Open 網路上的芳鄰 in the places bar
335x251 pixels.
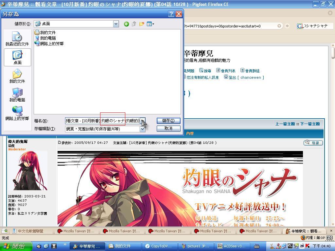pos(17,113)
